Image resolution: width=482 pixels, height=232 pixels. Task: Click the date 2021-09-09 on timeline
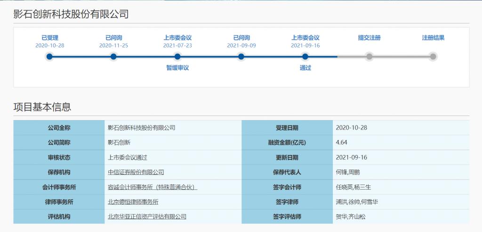pos(241,46)
